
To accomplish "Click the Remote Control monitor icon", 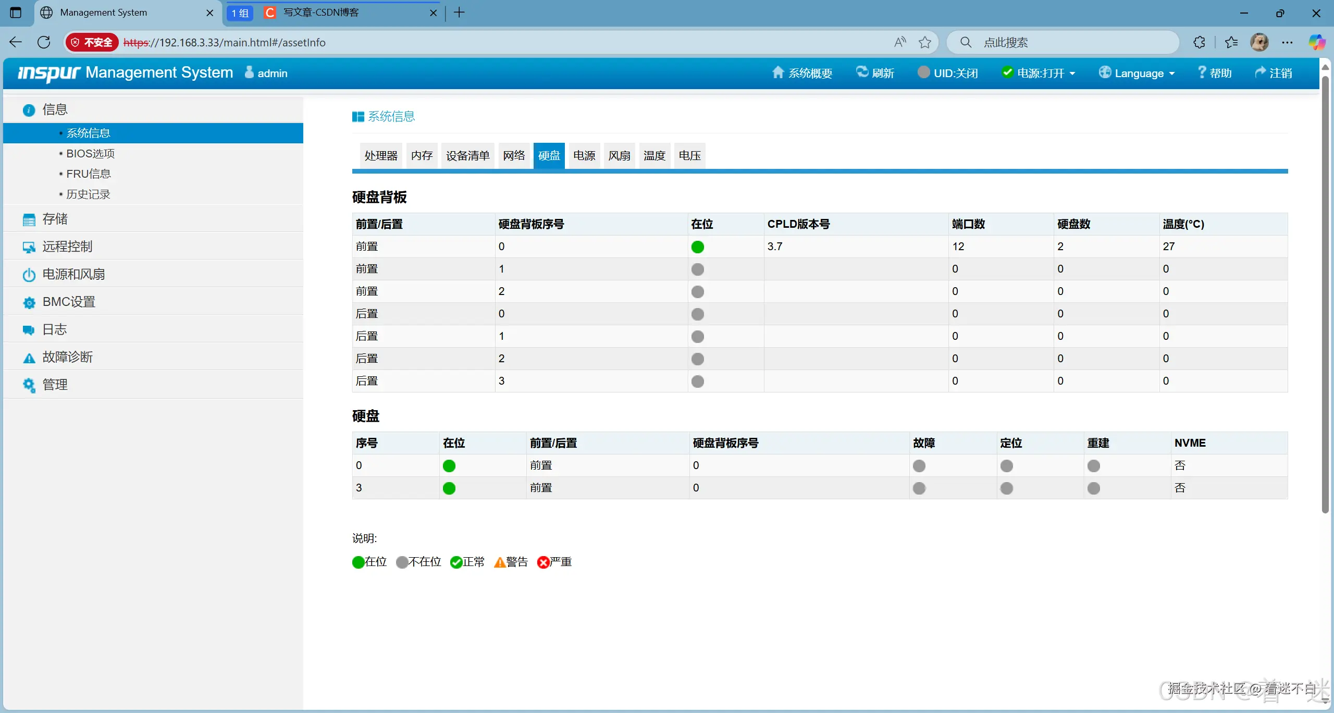I will (29, 247).
